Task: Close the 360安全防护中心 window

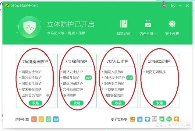Action: pyautogui.click(x=187, y=5)
